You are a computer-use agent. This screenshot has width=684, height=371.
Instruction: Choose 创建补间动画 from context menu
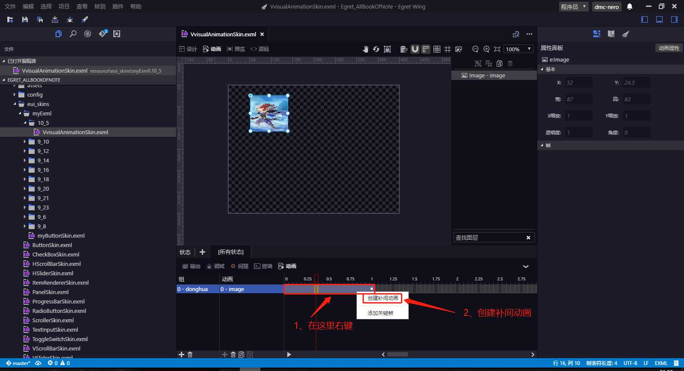tap(383, 298)
